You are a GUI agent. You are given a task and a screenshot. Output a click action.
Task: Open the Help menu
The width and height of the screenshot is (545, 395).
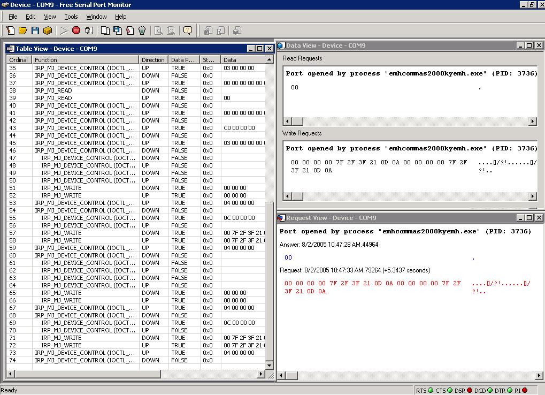(x=121, y=17)
